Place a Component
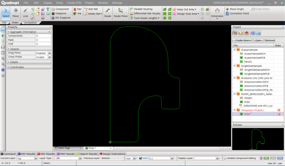 click(60, 9)
